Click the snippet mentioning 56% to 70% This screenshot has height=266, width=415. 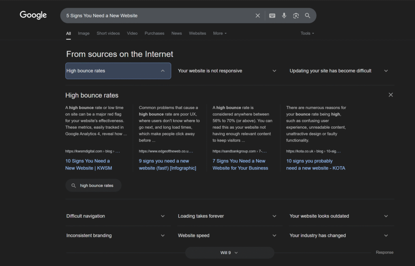[x=242, y=124]
